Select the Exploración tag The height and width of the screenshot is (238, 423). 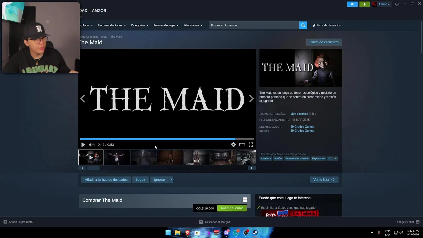(318, 159)
